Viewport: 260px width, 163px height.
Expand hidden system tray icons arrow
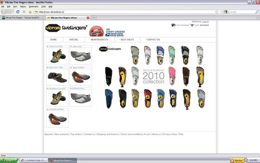tap(246, 160)
